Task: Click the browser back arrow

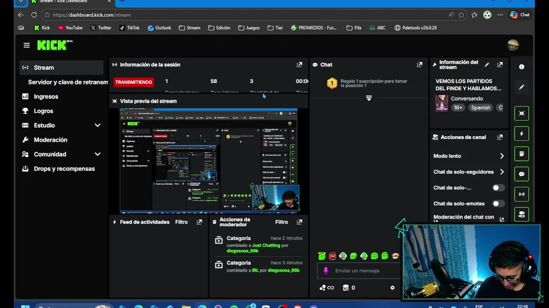Action: coord(21,15)
